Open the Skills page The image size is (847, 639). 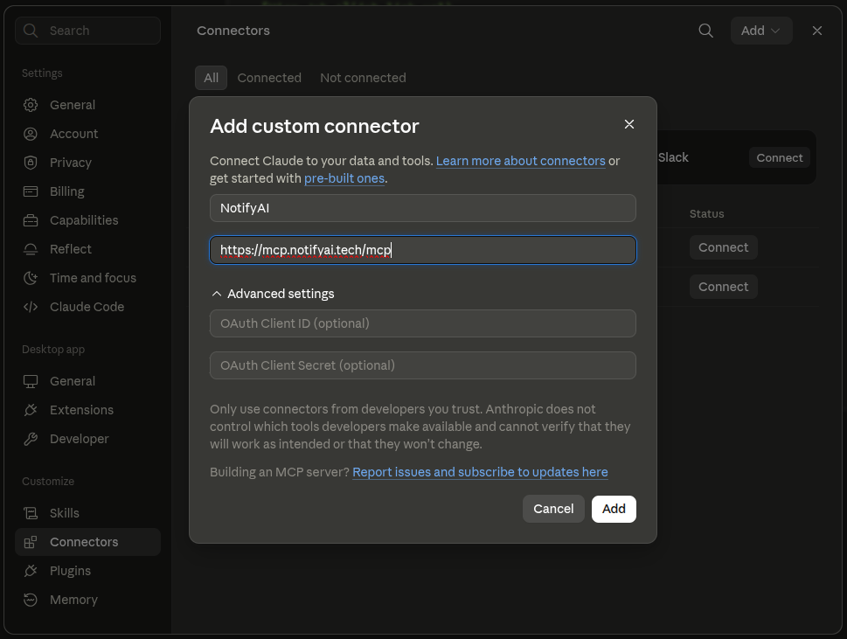pos(88,513)
